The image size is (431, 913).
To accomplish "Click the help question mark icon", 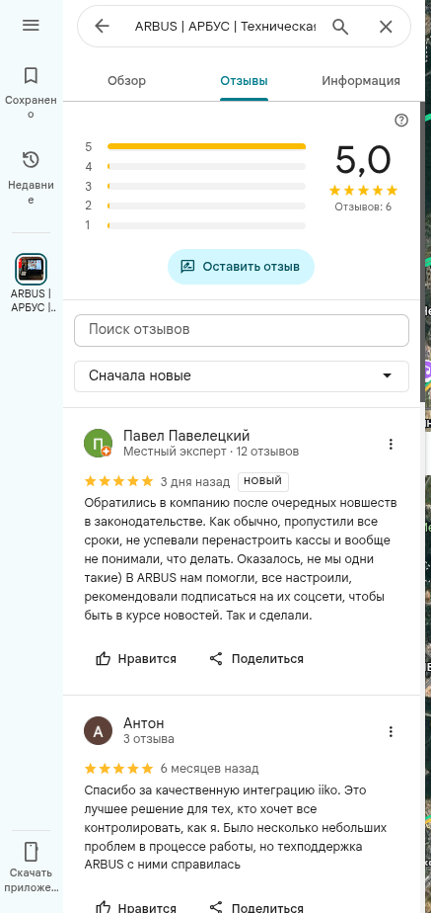I will (x=401, y=121).
